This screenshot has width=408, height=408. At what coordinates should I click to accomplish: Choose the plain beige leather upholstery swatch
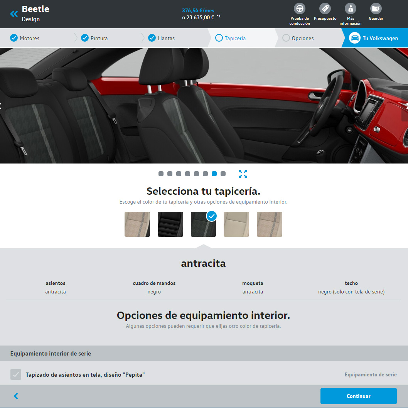point(236,224)
